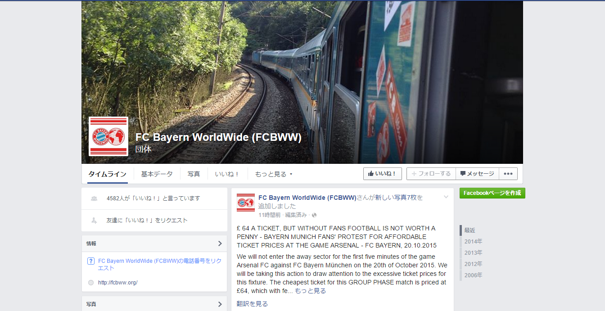
Task: Open the http://fcbww.org/ website link
Action: 117,283
